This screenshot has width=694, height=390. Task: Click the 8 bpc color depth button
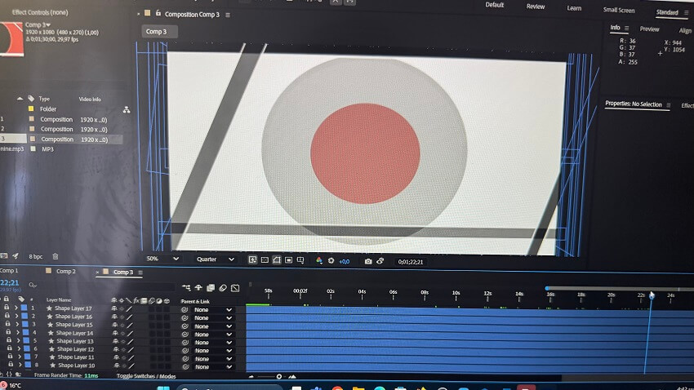pyautogui.click(x=35, y=256)
